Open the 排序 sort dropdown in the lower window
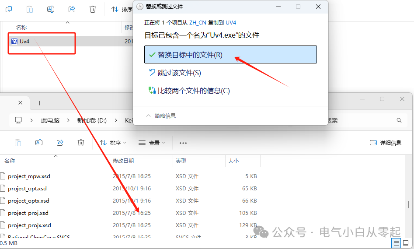 coord(113,143)
